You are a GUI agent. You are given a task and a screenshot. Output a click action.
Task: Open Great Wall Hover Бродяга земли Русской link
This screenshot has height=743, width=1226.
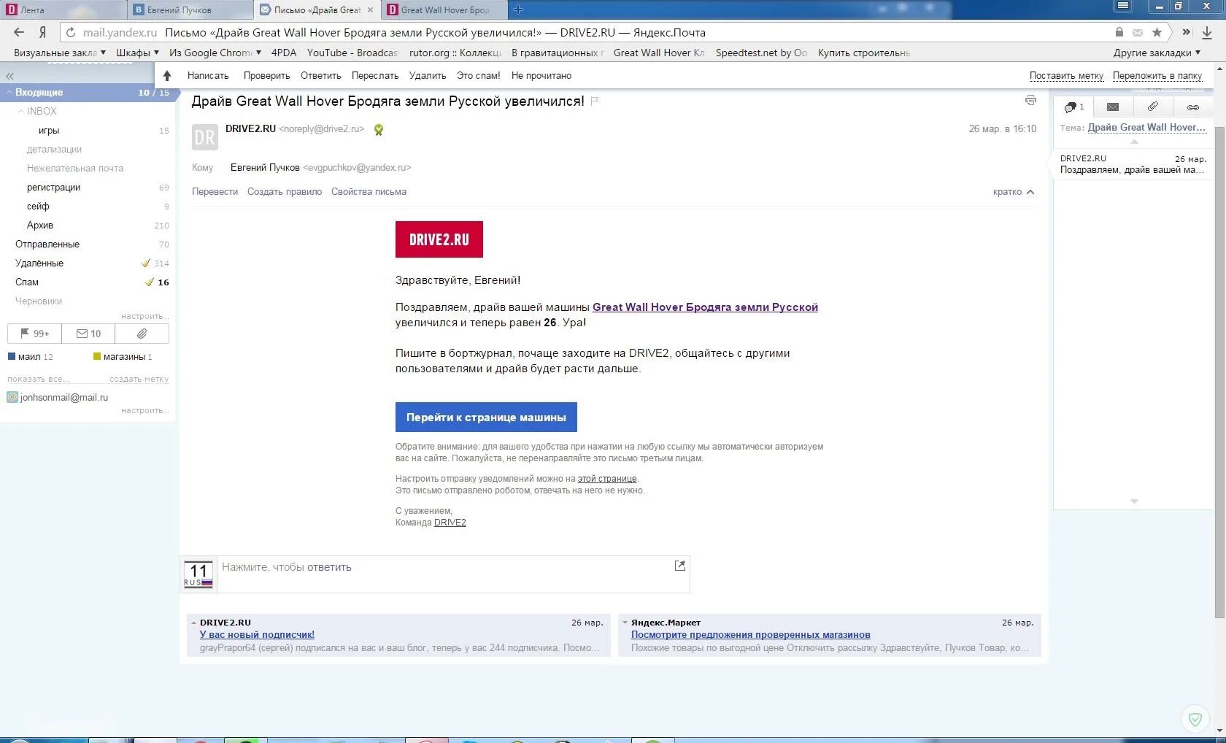[705, 307]
